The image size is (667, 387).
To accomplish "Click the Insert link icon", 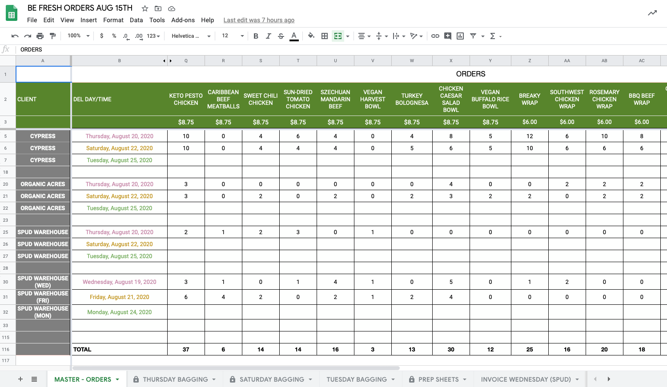I will [x=435, y=36].
